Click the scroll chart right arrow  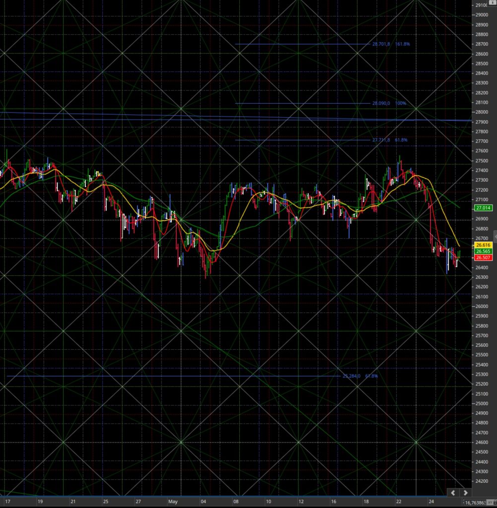click(x=466, y=493)
